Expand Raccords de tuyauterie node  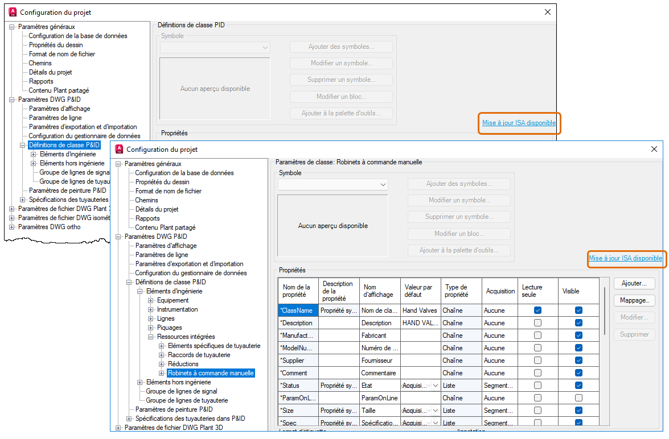pyautogui.click(x=161, y=355)
